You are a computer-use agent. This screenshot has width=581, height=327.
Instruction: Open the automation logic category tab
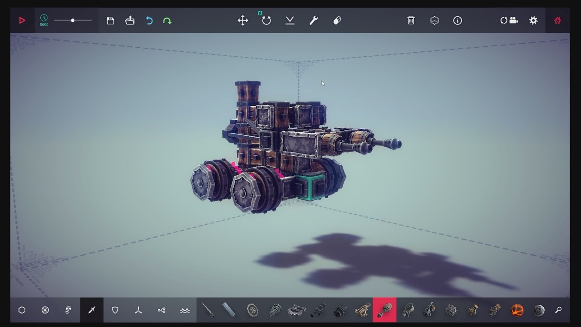[162, 310]
